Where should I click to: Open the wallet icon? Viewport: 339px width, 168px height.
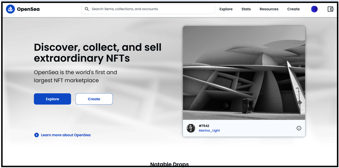click(x=330, y=9)
